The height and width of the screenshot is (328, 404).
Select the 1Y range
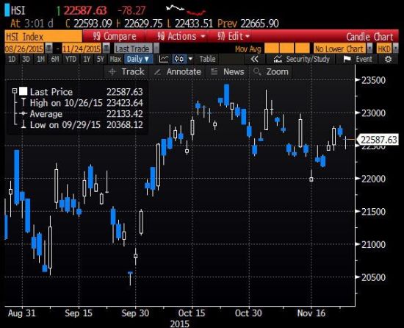point(87,59)
